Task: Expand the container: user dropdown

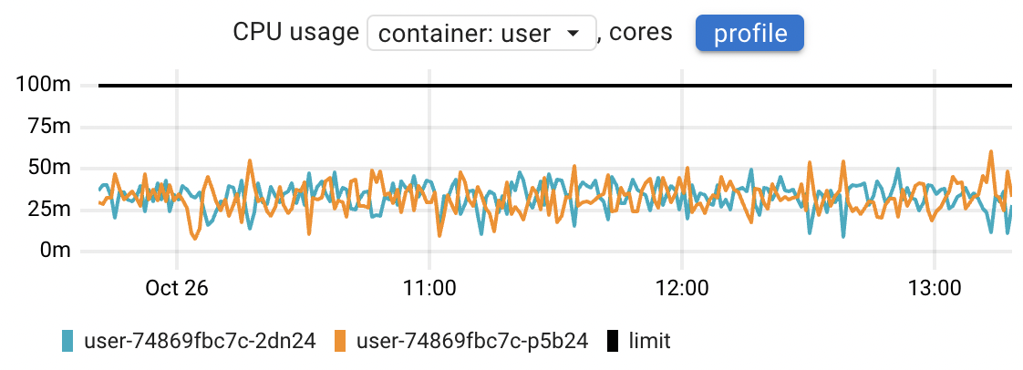Action: tap(481, 33)
